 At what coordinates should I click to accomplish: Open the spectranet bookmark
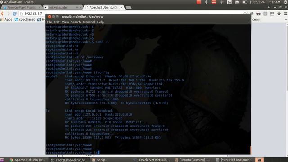[x=25, y=19]
